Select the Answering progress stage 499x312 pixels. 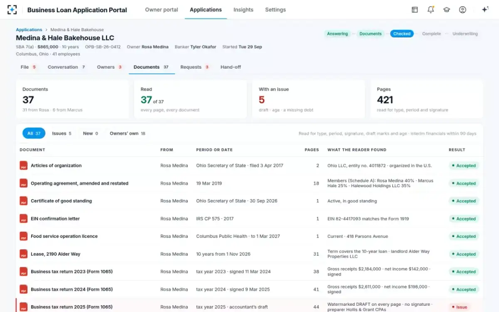[337, 34]
